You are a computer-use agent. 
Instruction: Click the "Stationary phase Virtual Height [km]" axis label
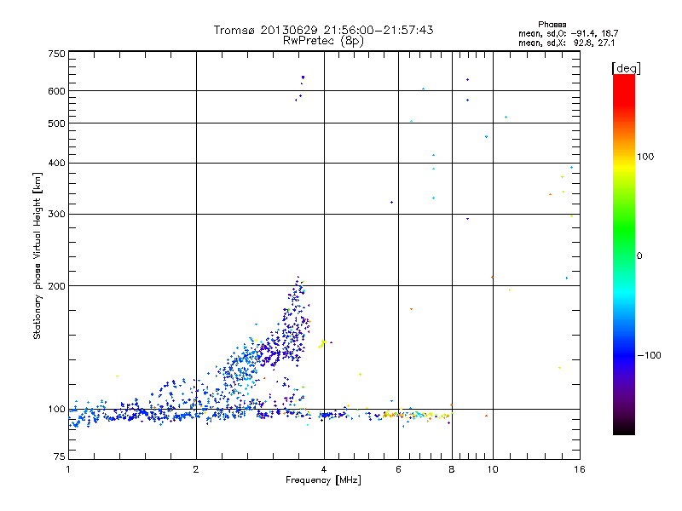[x=37, y=256]
